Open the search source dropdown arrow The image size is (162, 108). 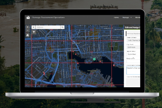(33, 27)
